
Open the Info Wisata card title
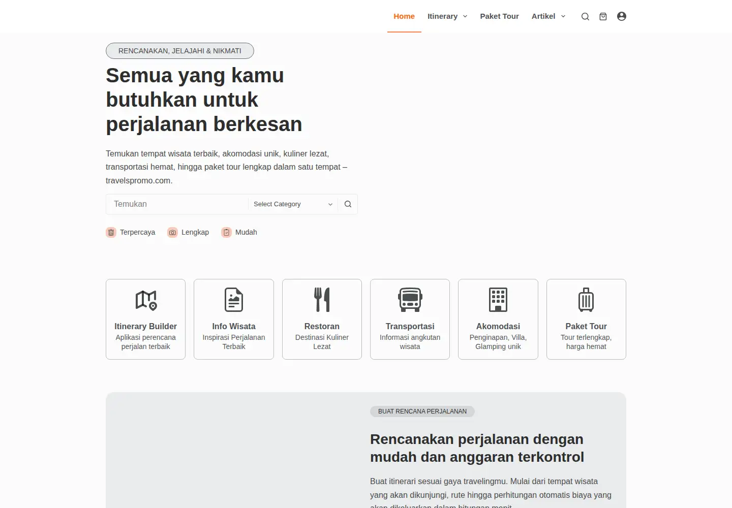pyautogui.click(x=234, y=326)
